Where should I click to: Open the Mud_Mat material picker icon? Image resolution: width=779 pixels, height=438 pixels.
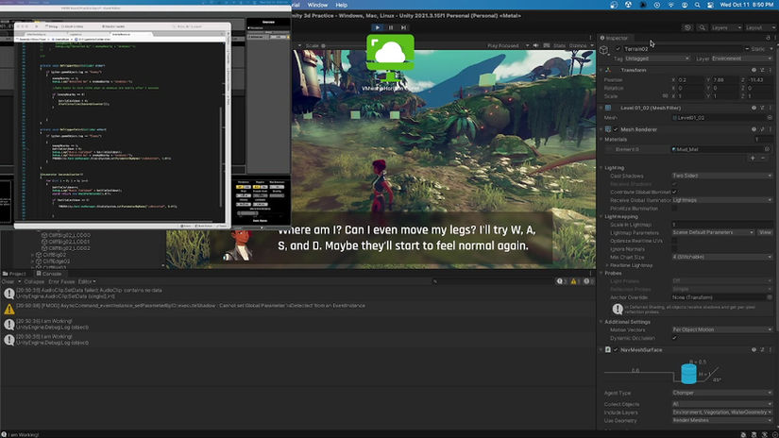pyautogui.click(x=767, y=149)
